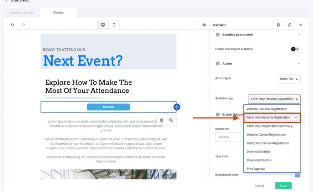Image resolution: width=313 pixels, height=192 pixels.
Task: Choose Download Badge from the list
Action: [x=259, y=152]
